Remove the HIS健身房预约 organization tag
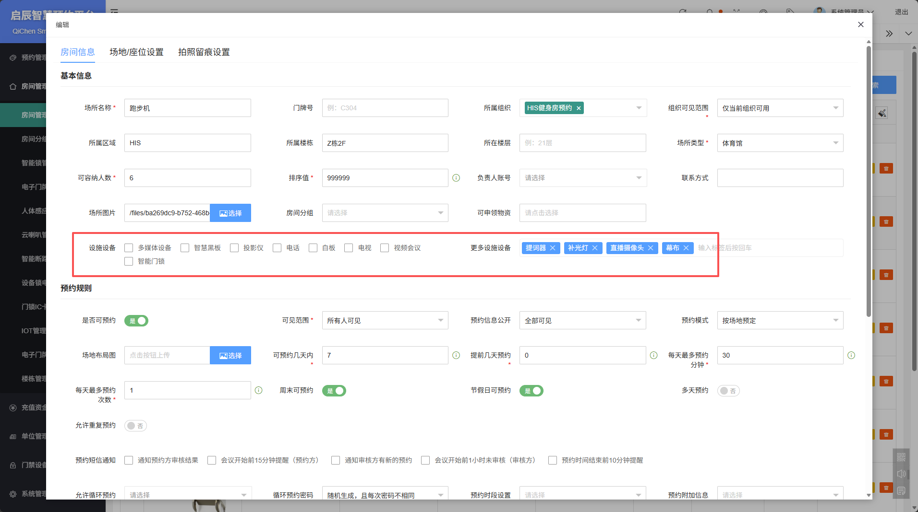Viewport: 918px width, 512px height. (x=579, y=108)
